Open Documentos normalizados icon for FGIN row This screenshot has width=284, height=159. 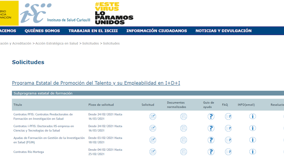(183, 140)
